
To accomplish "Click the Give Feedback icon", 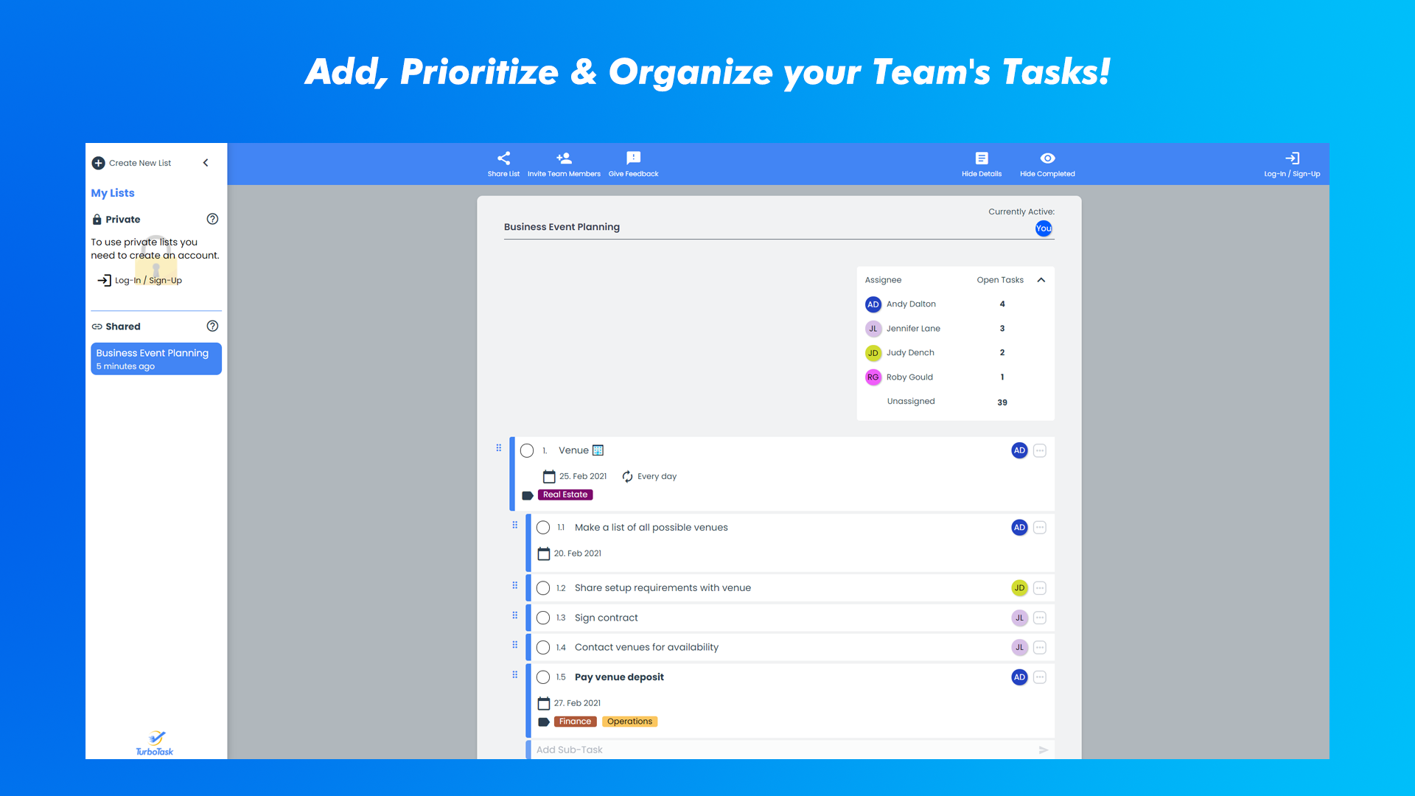I will [x=632, y=158].
